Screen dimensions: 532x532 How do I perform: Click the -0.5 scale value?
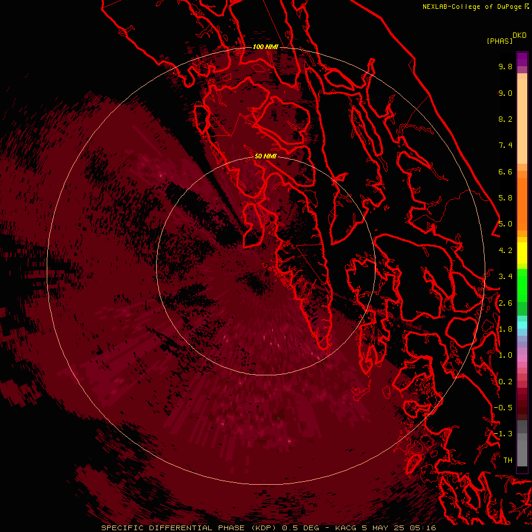[x=503, y=408]
